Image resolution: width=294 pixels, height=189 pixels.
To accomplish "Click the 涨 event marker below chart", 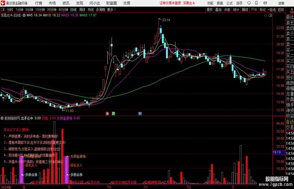I will click(107, 113).
